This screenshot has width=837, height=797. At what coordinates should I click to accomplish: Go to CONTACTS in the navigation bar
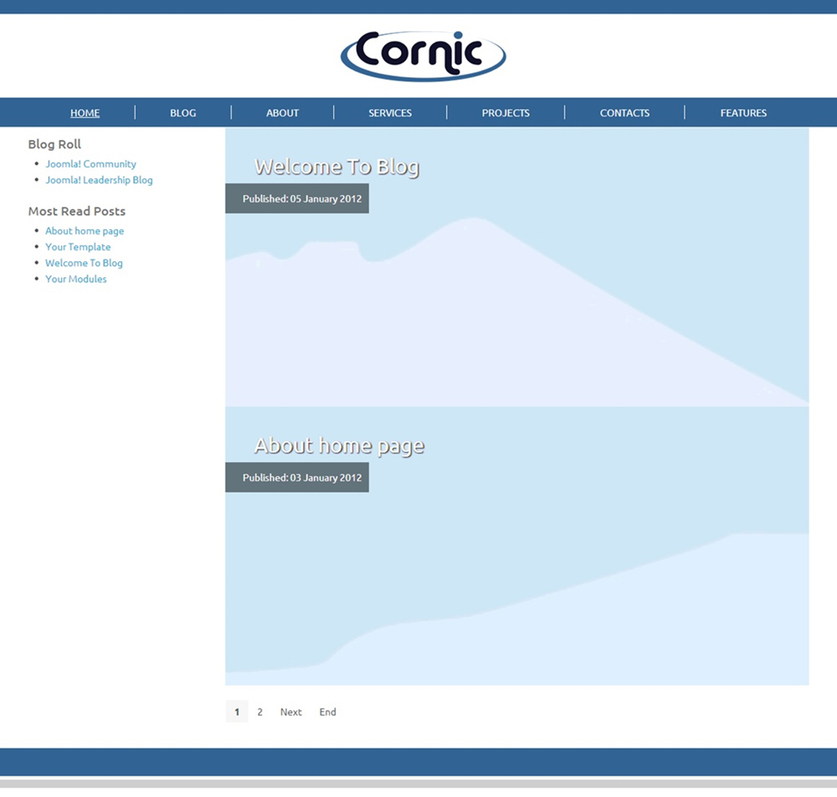(x=624, y=113)
